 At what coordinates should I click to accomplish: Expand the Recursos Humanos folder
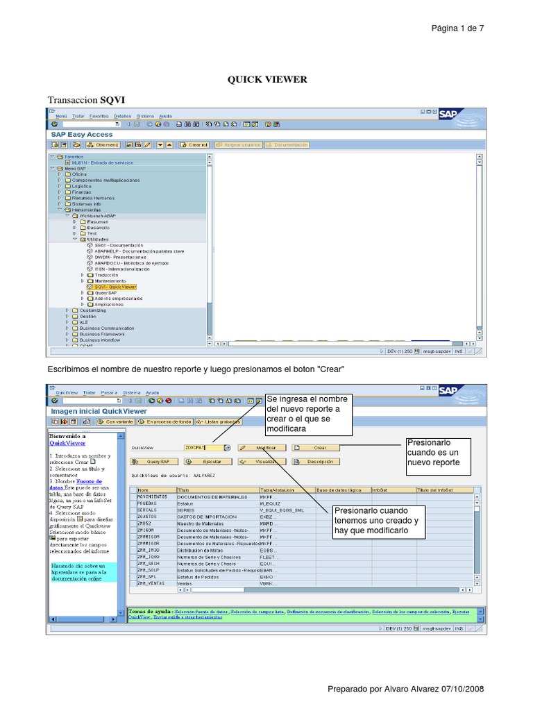(60, 198)
